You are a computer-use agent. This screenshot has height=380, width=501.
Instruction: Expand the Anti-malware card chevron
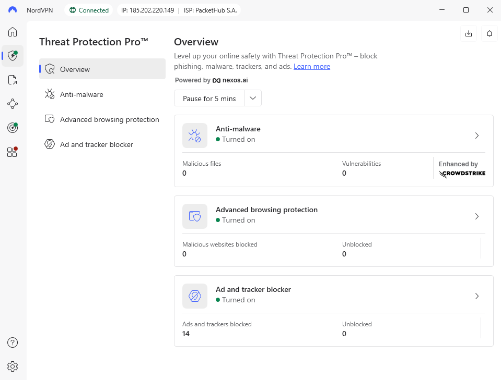pos(477,136)
